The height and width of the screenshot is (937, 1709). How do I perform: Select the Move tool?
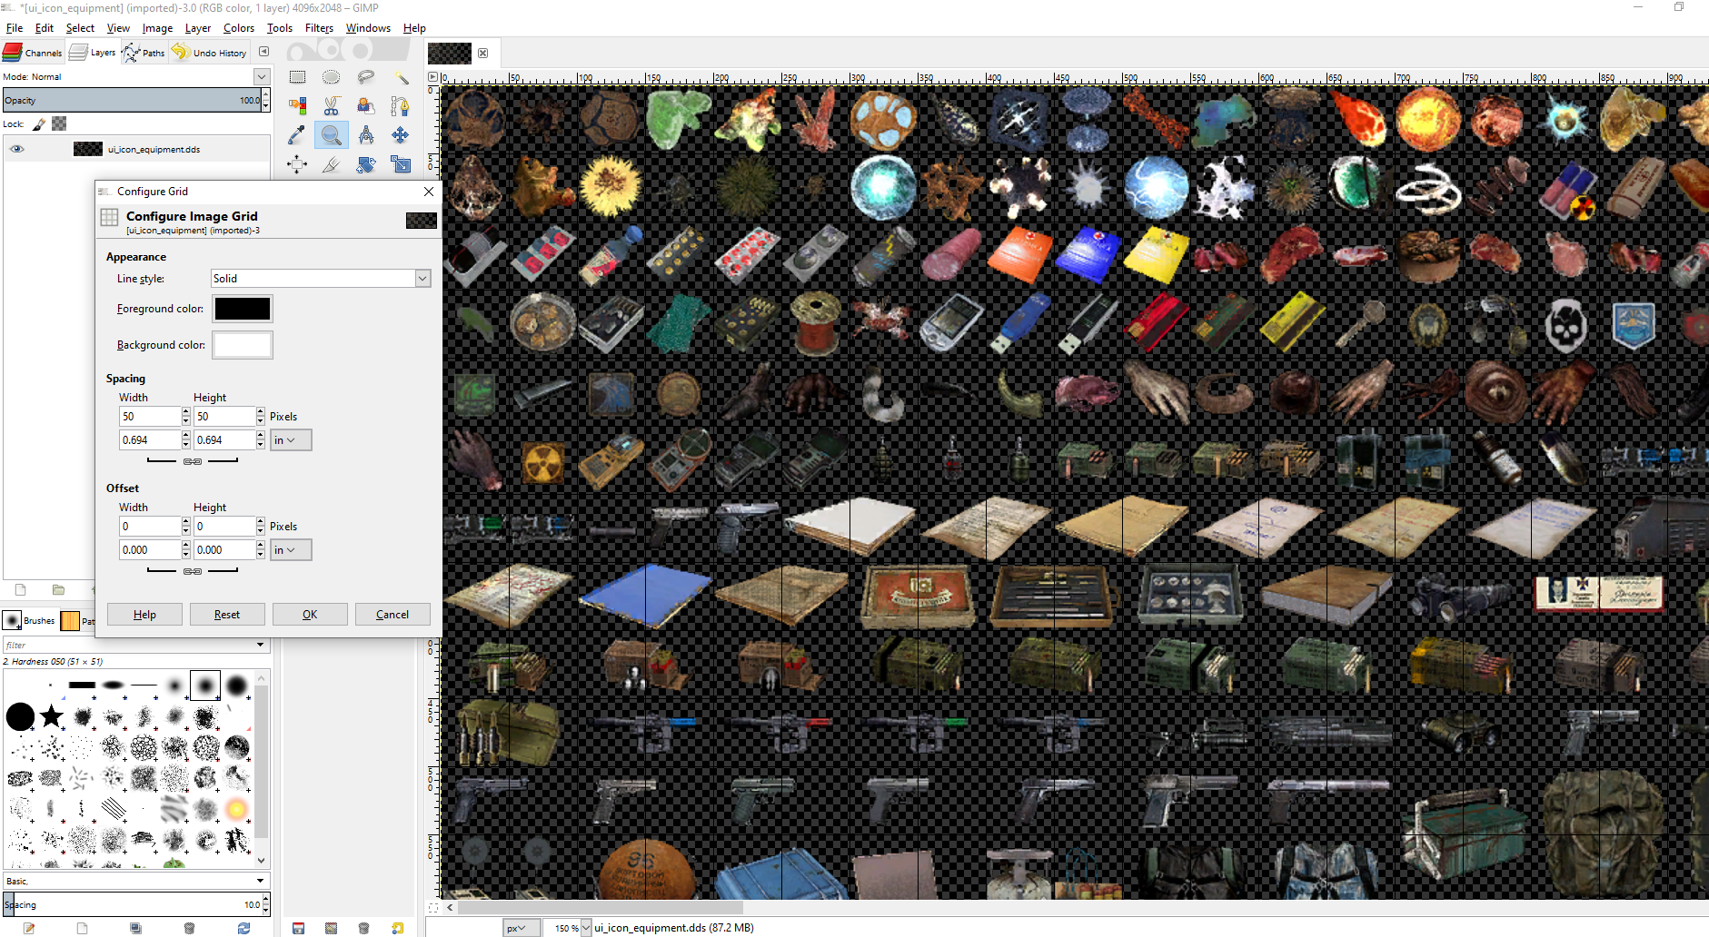pyautogui.click(x=401, y=135)
